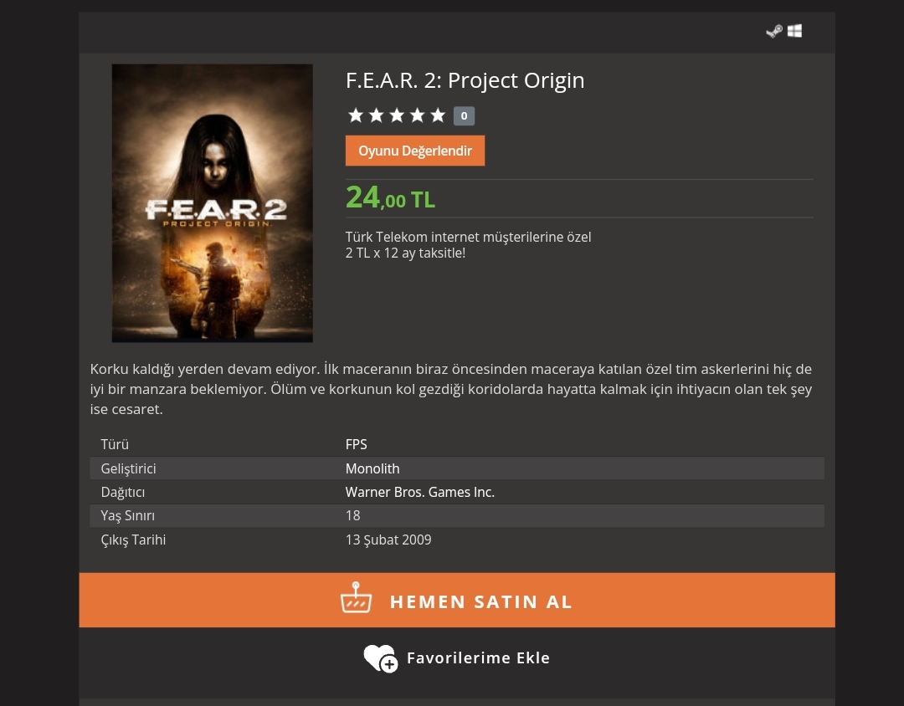904x706 pixels.
Task: Click the rating count badge showing 0
Action: tap(464, 116)
